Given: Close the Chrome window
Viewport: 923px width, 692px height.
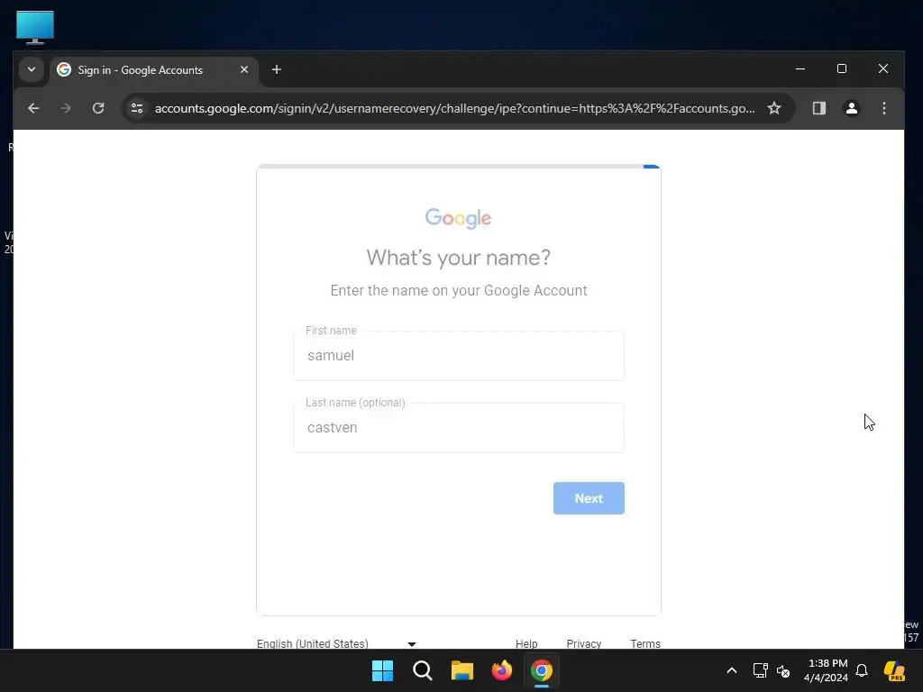Looking at the screenshot, I should pyautogui.click(x=883, y=68).
